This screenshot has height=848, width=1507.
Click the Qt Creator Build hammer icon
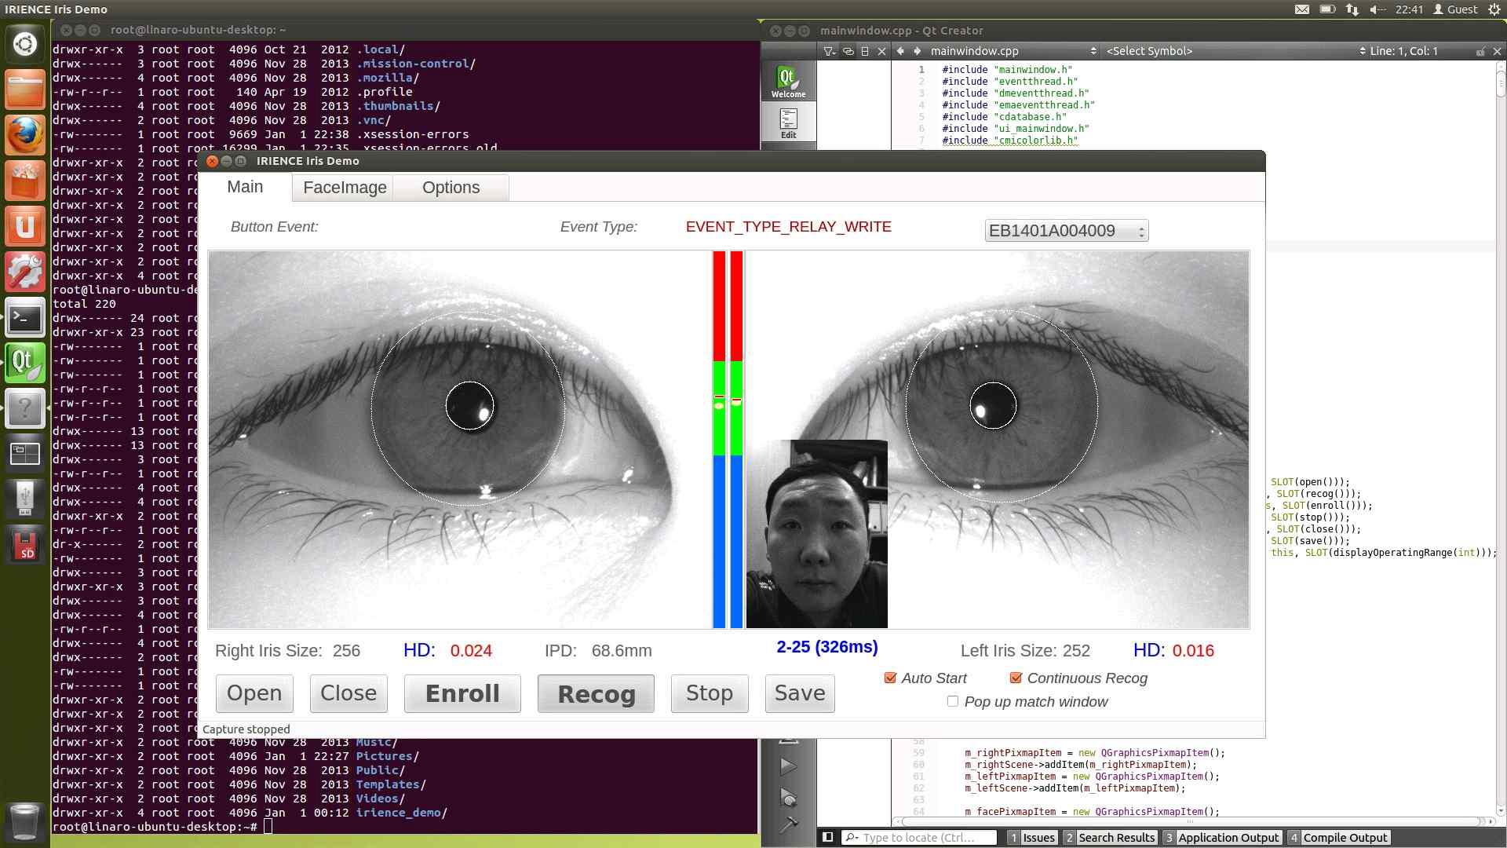click(x=788, y=825)
